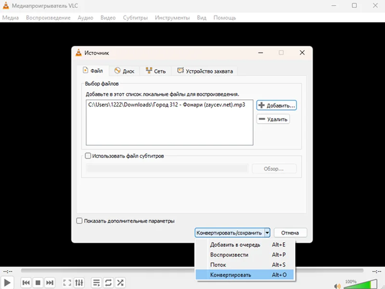Viewport: 385px width, 289px height.
Task: Minimize the main VLC window
Action: pos(334,5)
